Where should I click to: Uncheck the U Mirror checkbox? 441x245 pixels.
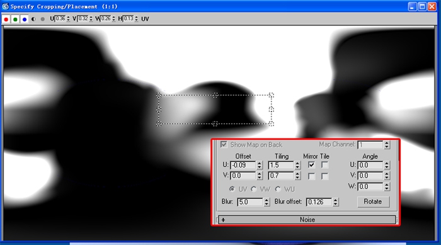click(x=311, y=165)
